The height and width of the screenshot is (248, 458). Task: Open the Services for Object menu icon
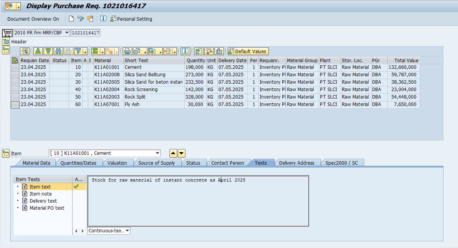pyautogui.click(x=13, y=6)
